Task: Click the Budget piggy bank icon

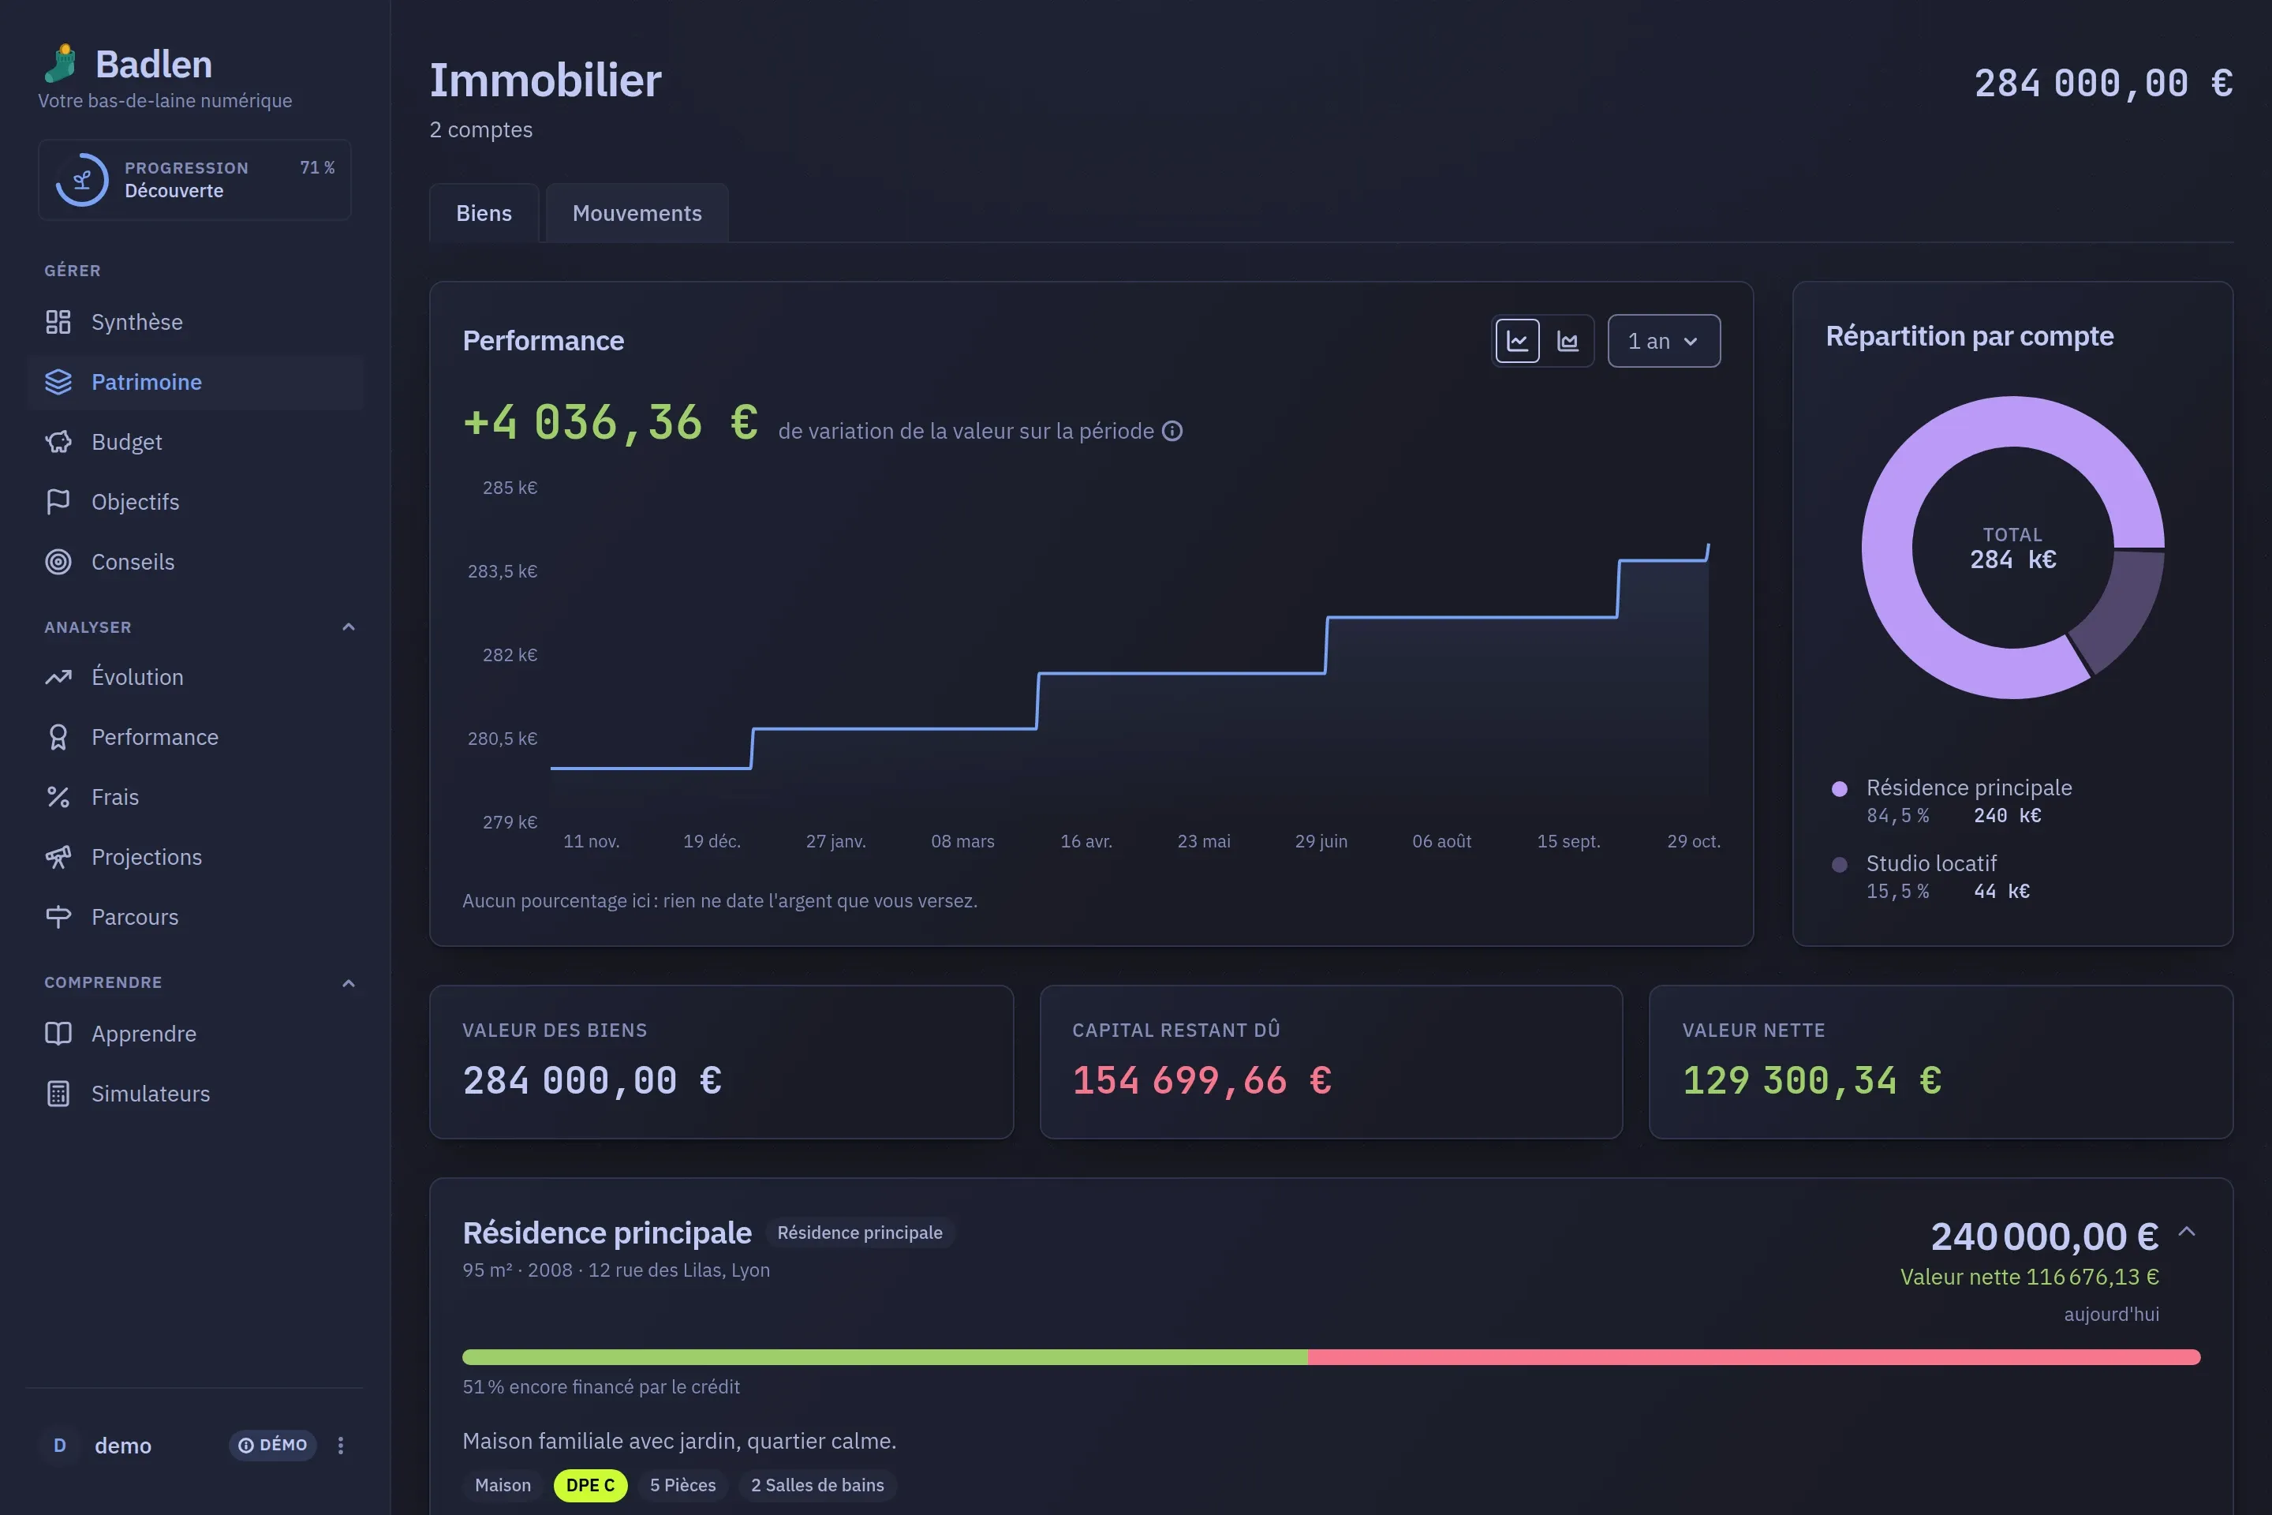Action: pyautogui.click(x=58, y=442)
